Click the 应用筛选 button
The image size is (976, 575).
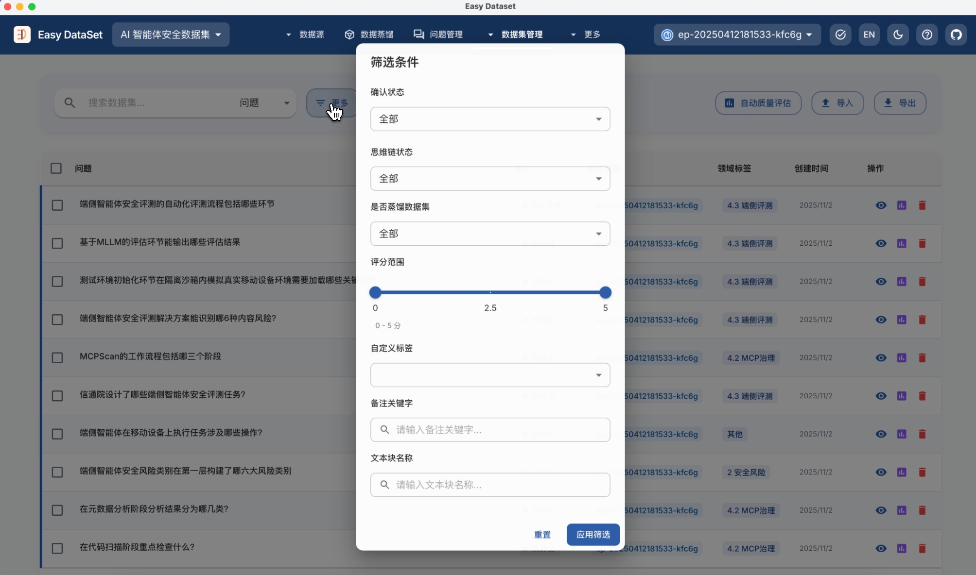(x=593, y=535)
